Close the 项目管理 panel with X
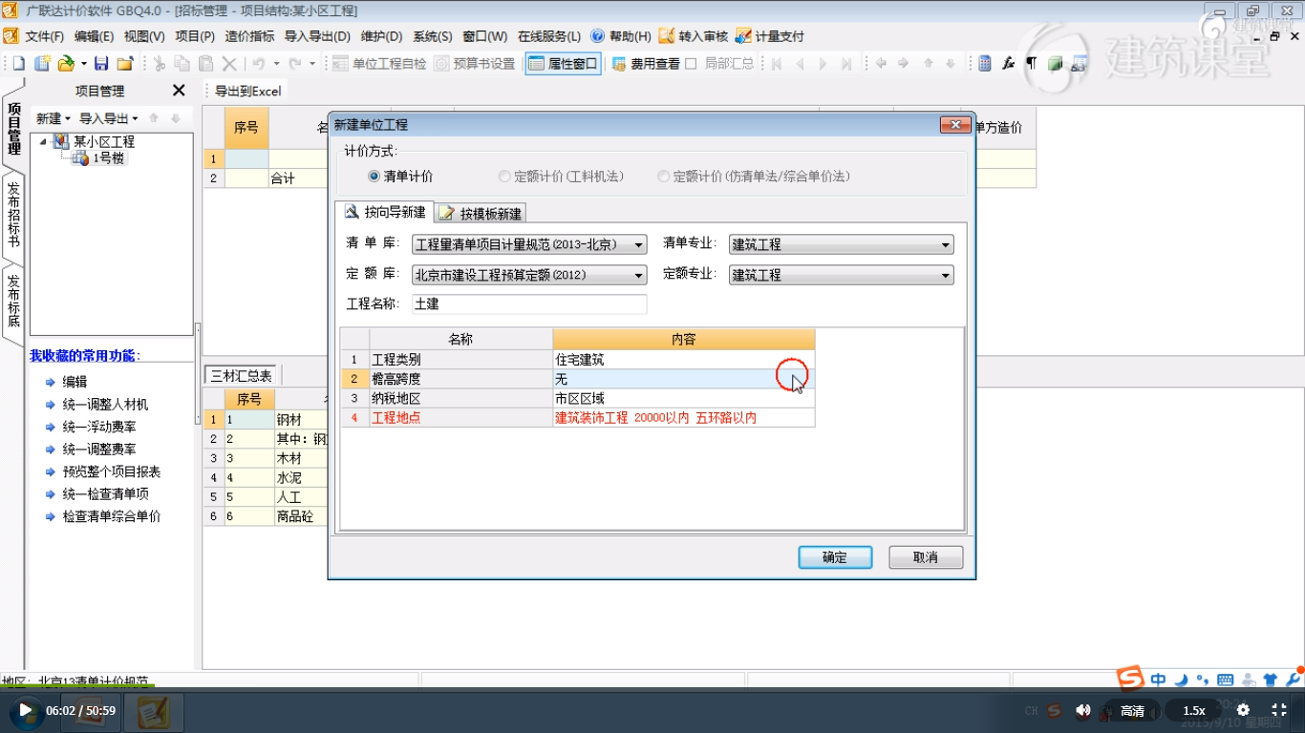 tap(179, 91)
